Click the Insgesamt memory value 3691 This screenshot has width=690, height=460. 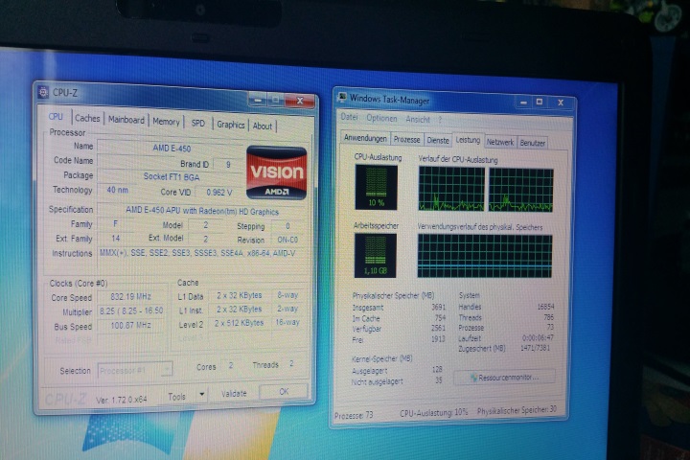(x=438, y=307)
